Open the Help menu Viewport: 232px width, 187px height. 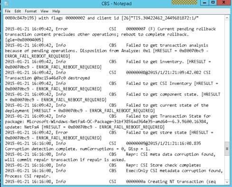point(56,11)
